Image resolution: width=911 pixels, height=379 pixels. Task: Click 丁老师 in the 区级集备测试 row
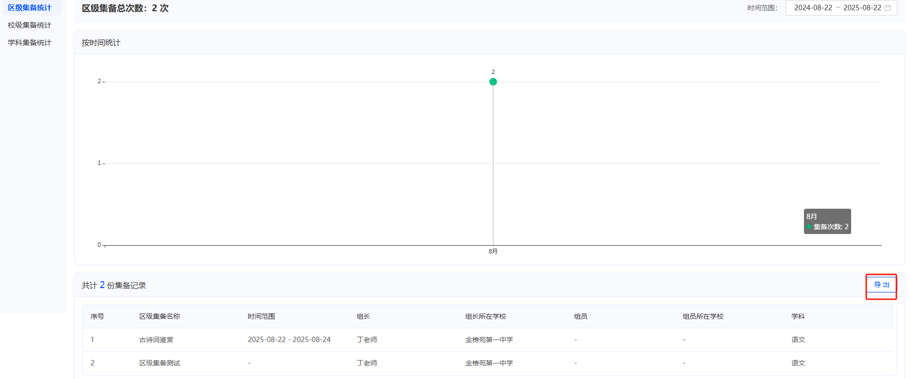(367, 363)
